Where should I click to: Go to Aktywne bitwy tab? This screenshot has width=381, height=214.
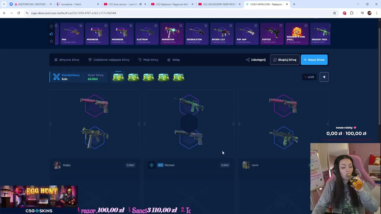click(x=67, y=60)
